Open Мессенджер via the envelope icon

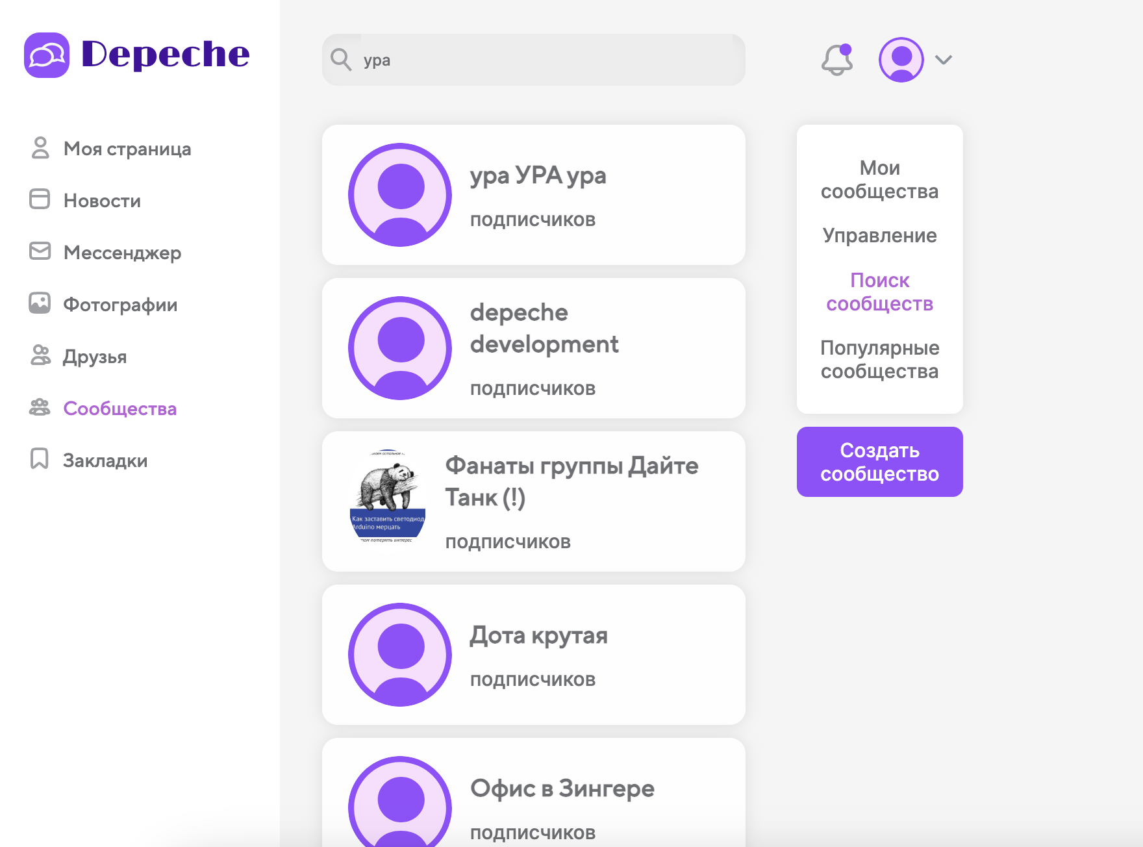(x=40, y=252)
